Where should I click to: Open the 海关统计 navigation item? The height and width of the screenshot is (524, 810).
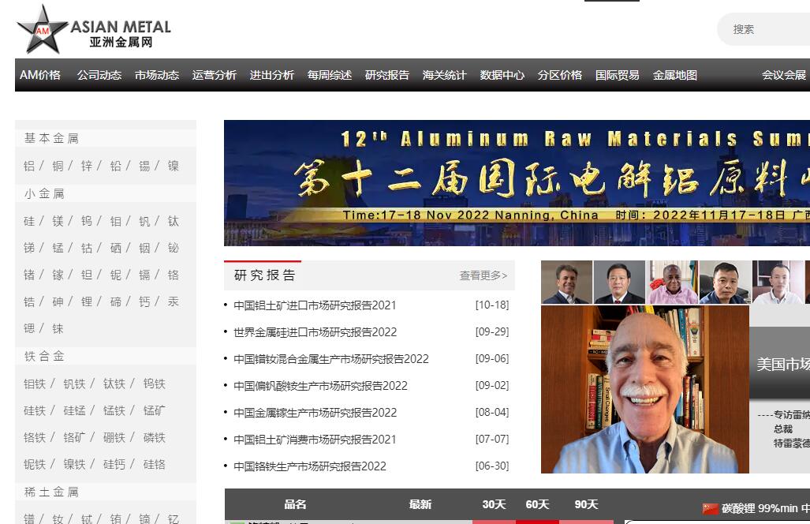pos(444,75)
